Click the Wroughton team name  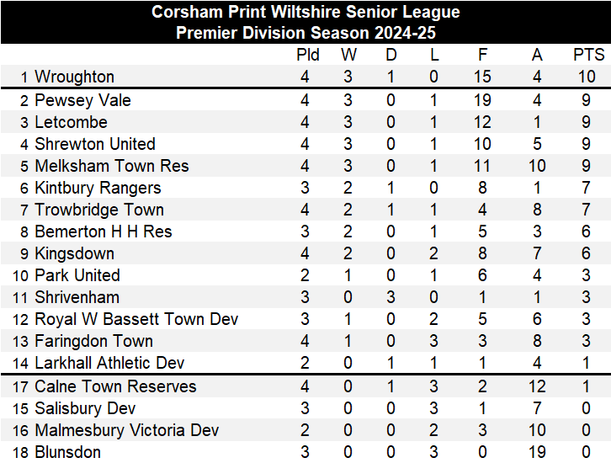tap(74, 77)
